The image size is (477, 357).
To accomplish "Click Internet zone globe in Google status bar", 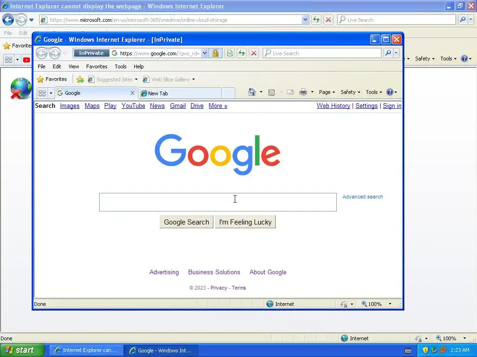I will coord(270,304).
